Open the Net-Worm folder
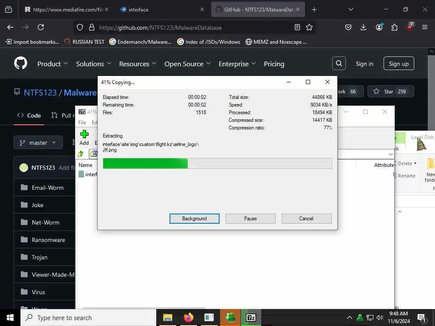Screen dimensions: 435x326 [x=45, y=222]
